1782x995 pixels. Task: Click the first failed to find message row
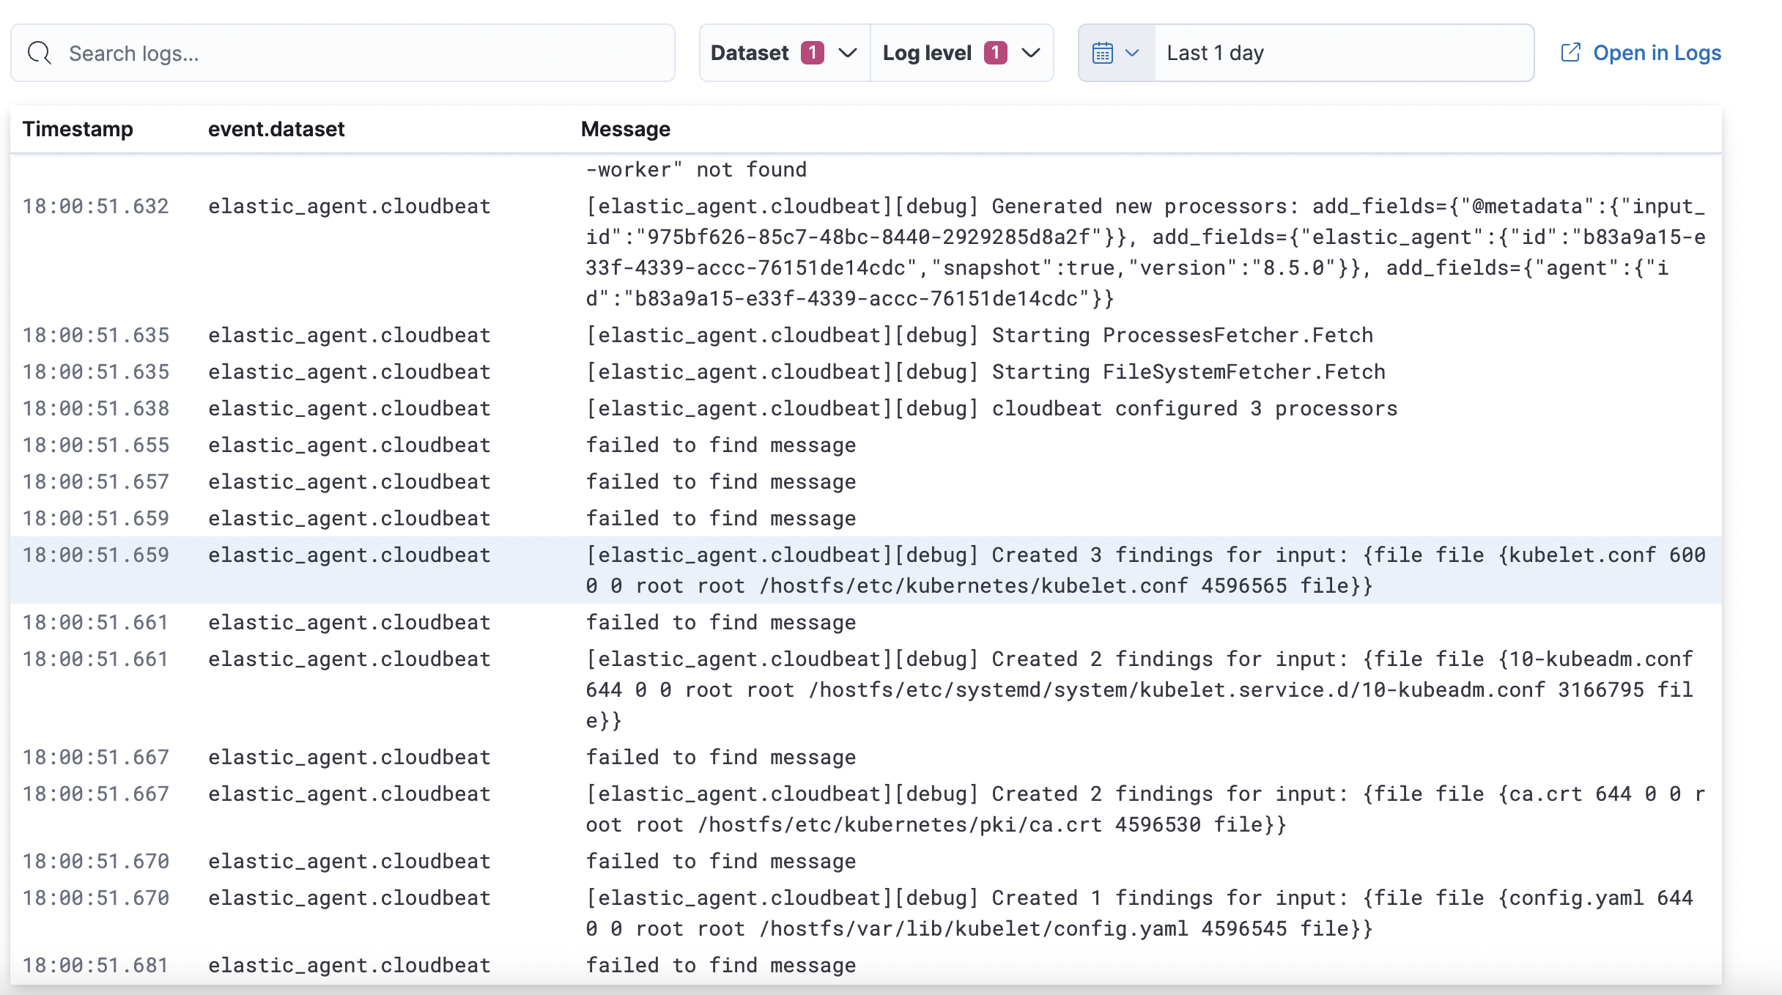click(x=721, y=445)
